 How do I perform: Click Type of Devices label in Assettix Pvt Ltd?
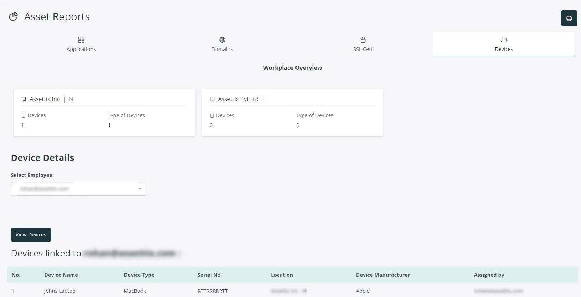click(x=315, y=115)
